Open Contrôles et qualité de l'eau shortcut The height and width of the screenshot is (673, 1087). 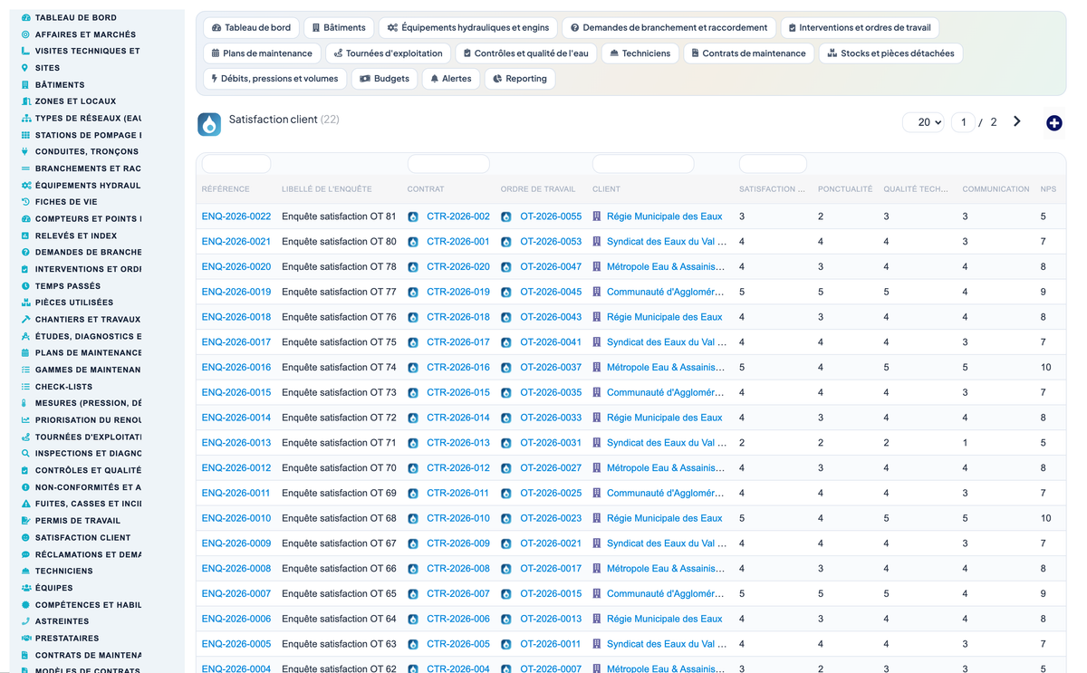(x=525, y=53)
